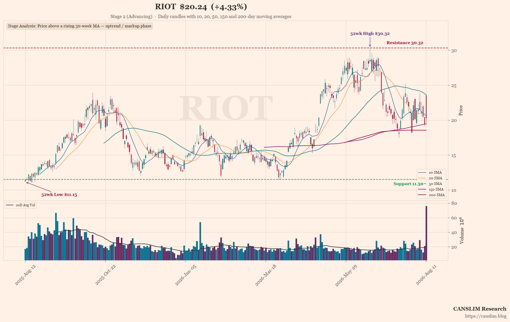Click the date label '2025-Aug-12'
The width and height of the screenshot is (510, 322).
pos(25,275)
